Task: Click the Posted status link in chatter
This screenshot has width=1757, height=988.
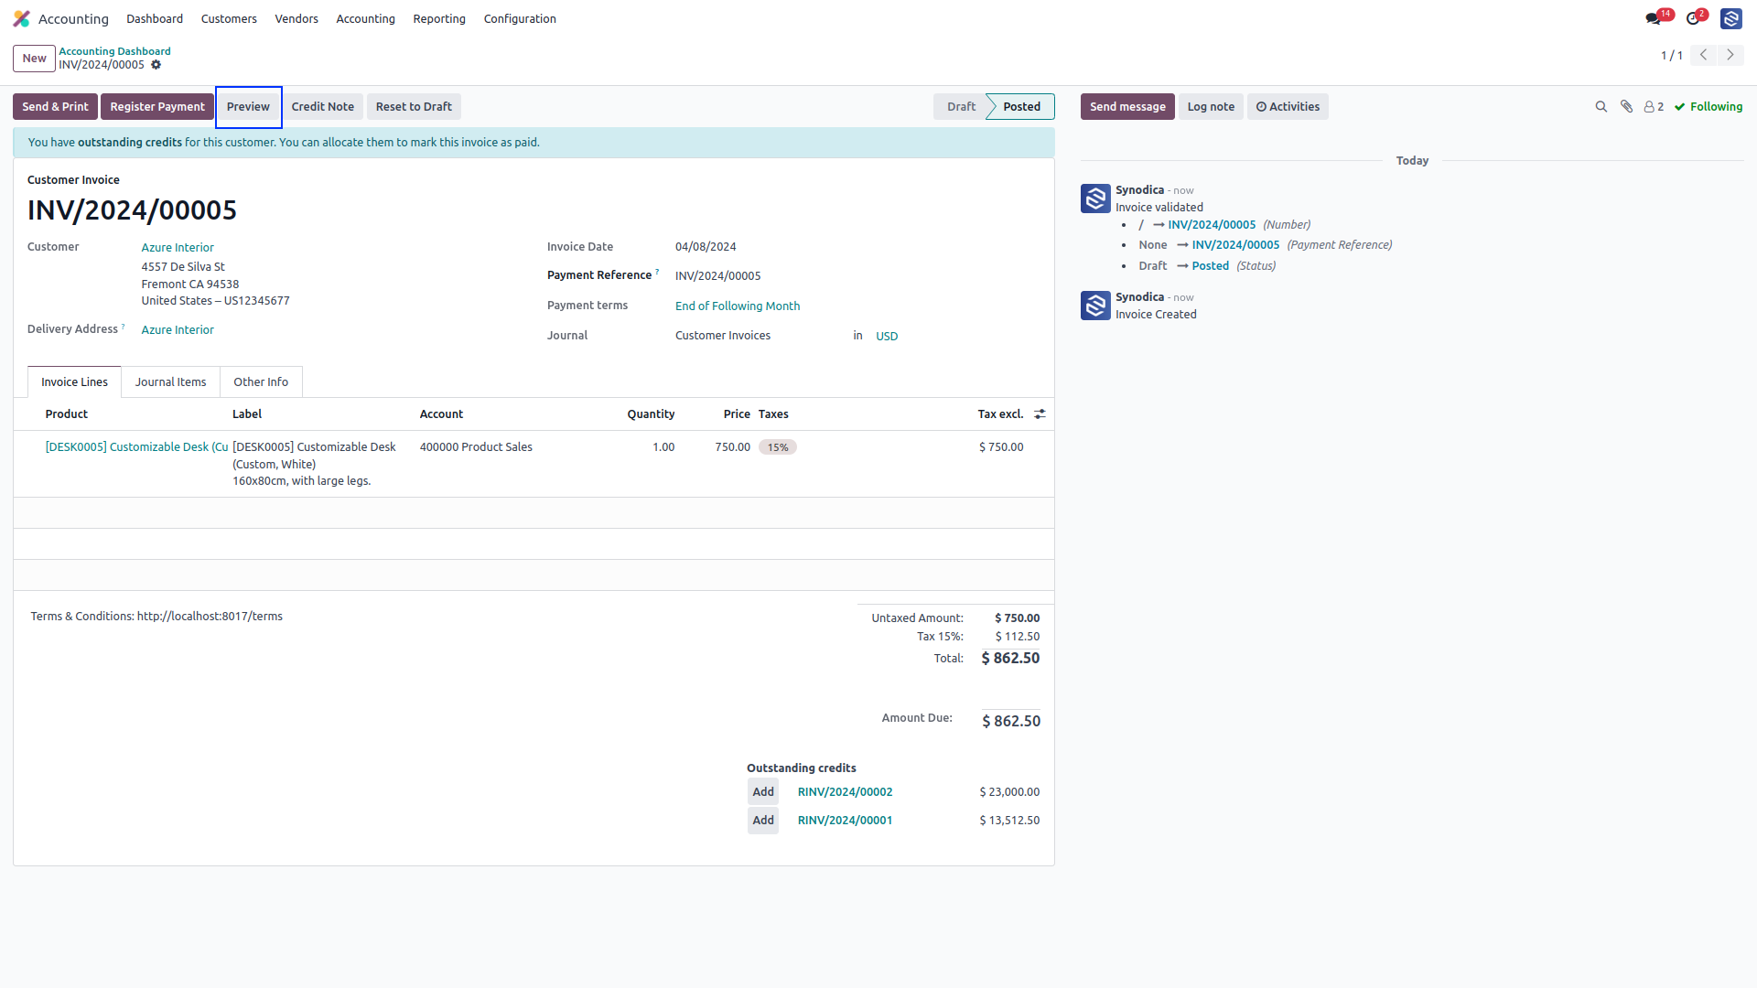Action: (1210, 266)
